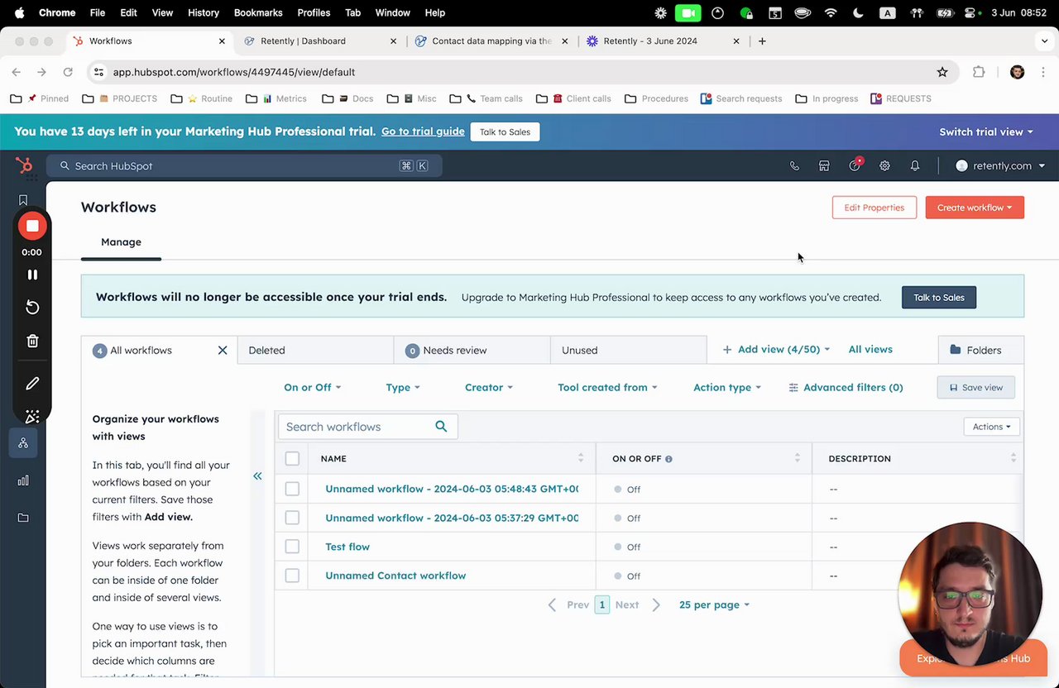Open a new Chrome tab
1059x688 pixels.
[762, 41]
